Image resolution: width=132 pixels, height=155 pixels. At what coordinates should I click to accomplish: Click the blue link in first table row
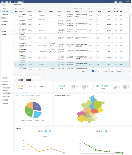[30, 15]
